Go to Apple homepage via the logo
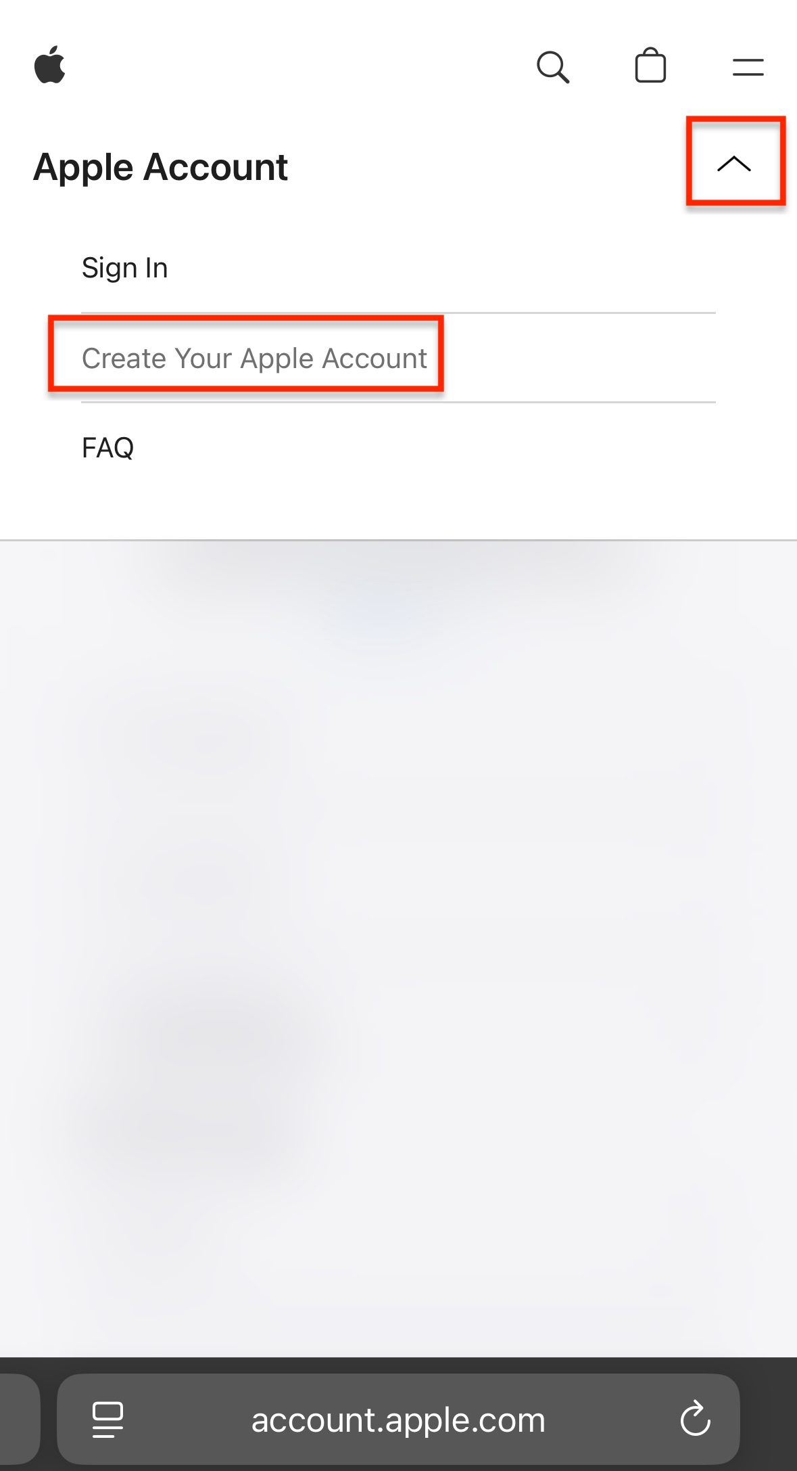This screenshot has width=797, height=1471. [50, 66]
